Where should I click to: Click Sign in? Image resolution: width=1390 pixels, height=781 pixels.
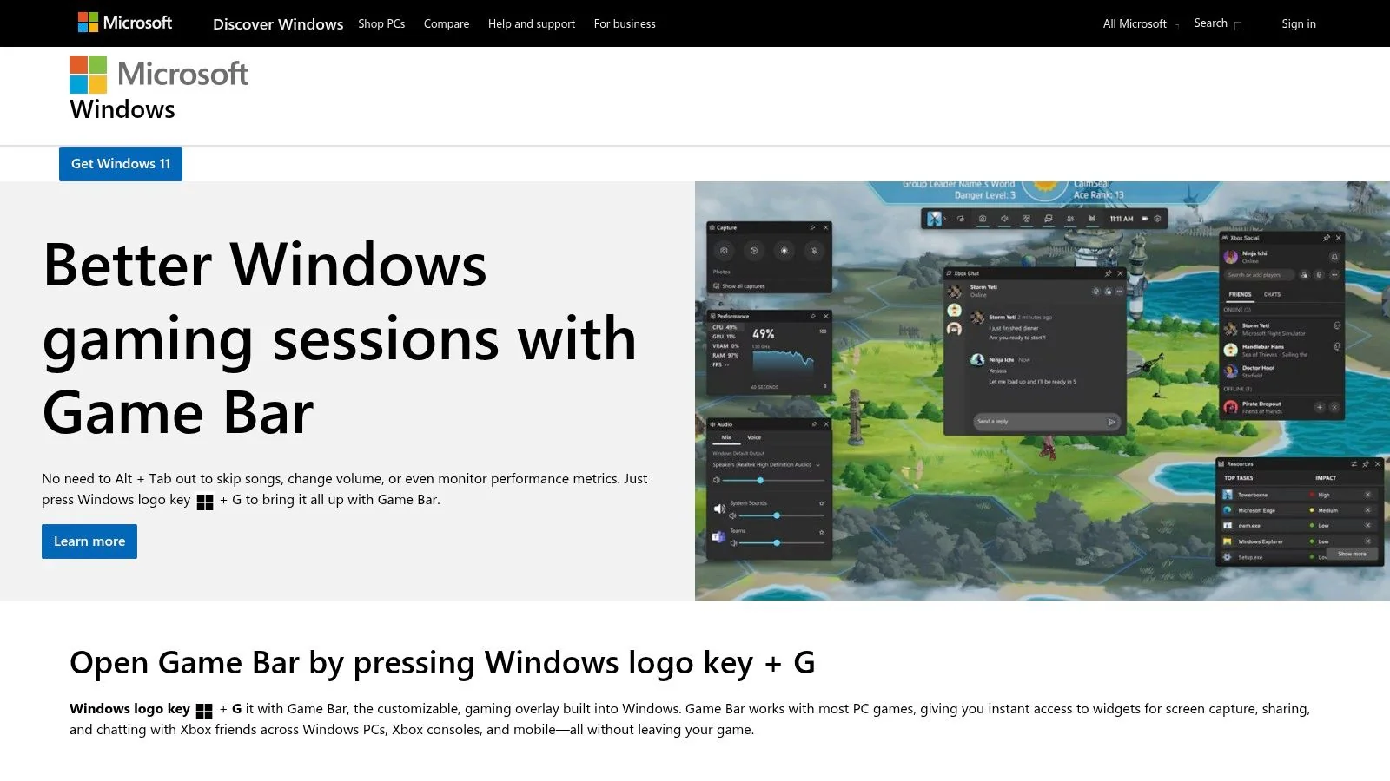[1299, 23]
